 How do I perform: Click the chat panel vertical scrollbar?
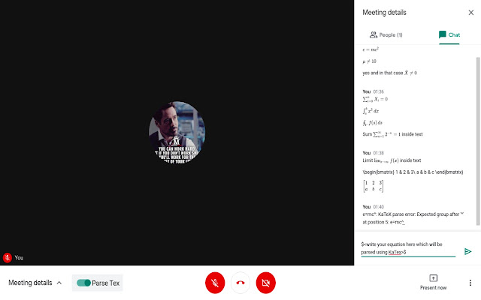pos(478,141)
